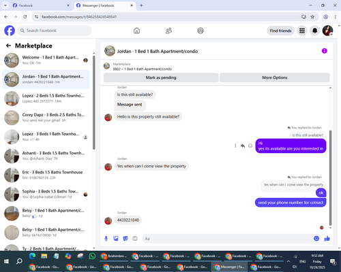Screen dimensions: 341x272
Task: Click the Home icon in top navigation
Action: (136, 31)
